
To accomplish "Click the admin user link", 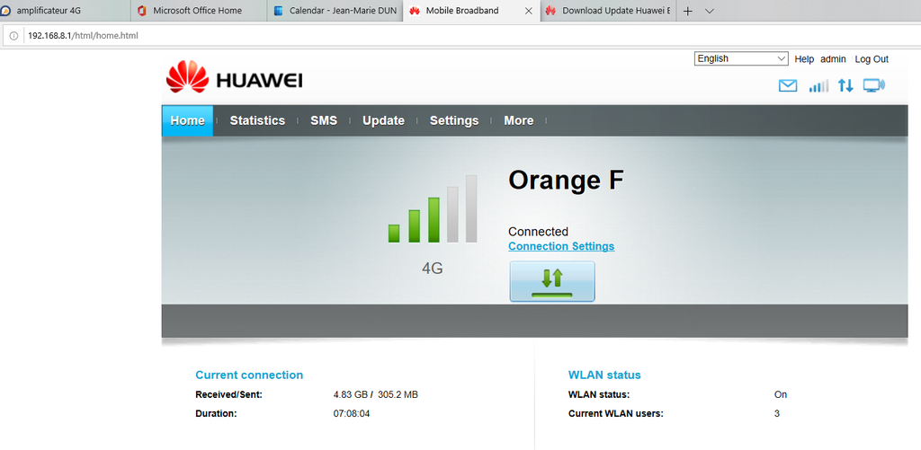I will (x=833, y=59).
